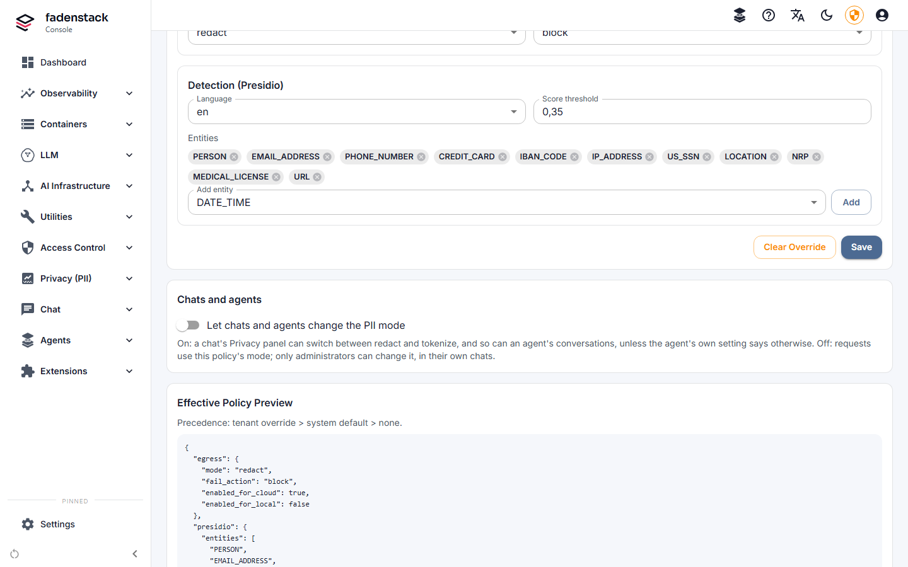Remove the URL entity chip
The width and height of the screenshot is (908, 567).
(317, 177)
